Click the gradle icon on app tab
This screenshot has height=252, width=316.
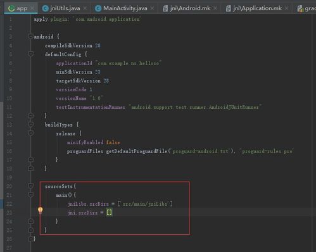pos(11,8)
